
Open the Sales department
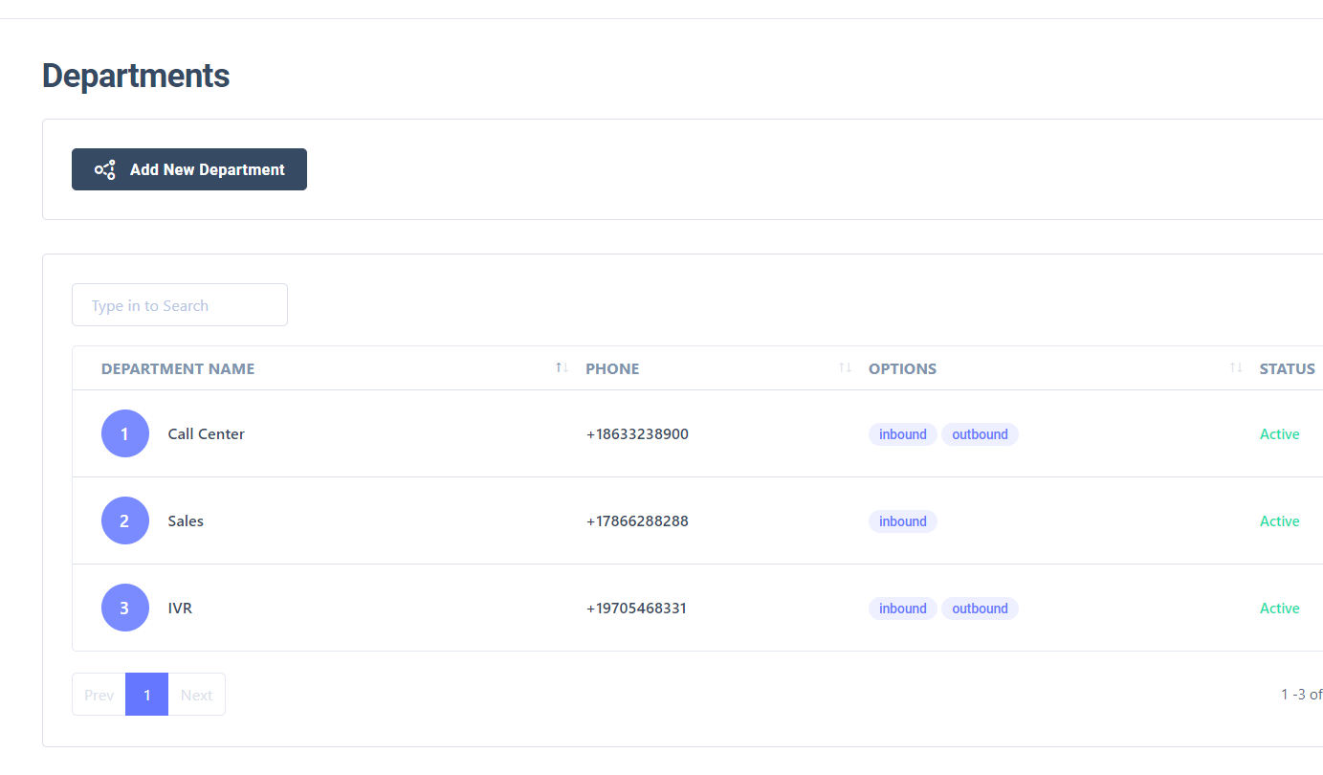tap(186, 520)
